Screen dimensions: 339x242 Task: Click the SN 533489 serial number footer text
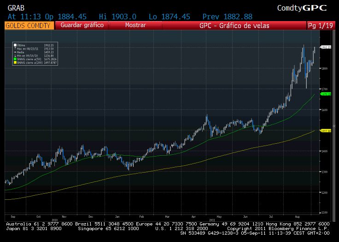pyautogui.click(x=193, y=233)
